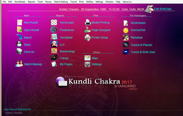Screen dimensions: 183x116
Task: Click the Save as.. text link
Action: 30,52
